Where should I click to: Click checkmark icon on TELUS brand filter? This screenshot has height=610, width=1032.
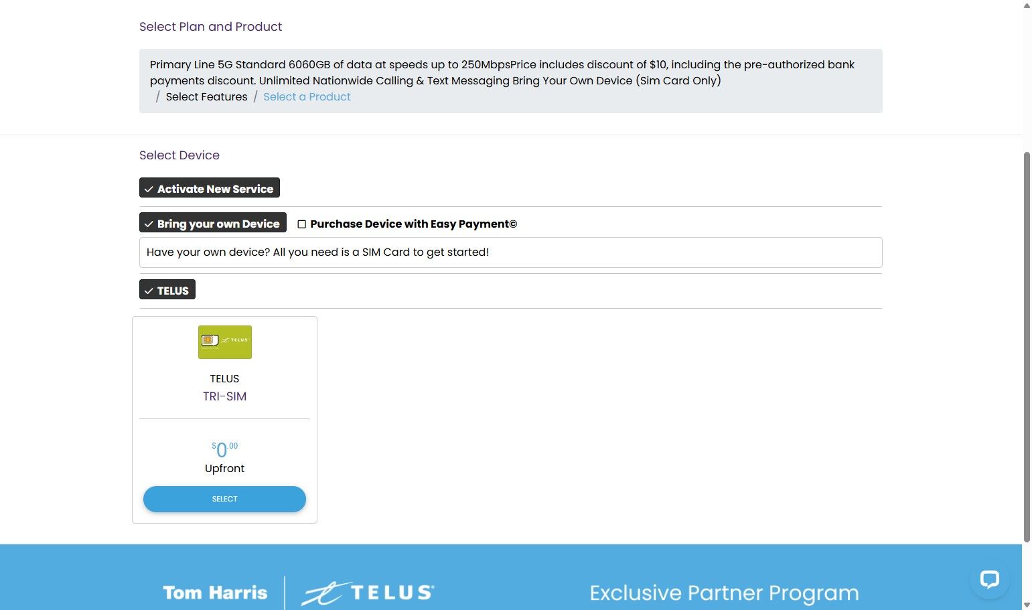(149, 291)
